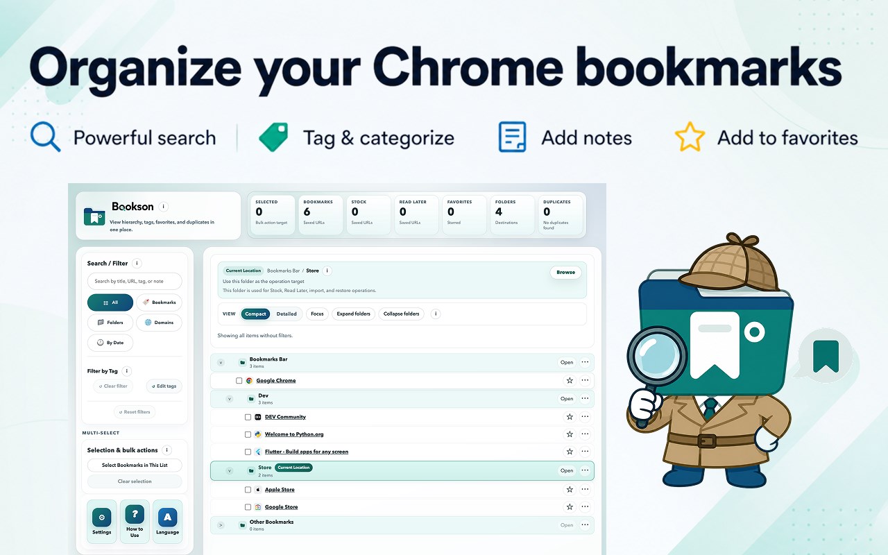The height and width of the screenshot is (555, 888).
Task: Check the Google Chrome bookmark checkbox
Action: point(239,381)
